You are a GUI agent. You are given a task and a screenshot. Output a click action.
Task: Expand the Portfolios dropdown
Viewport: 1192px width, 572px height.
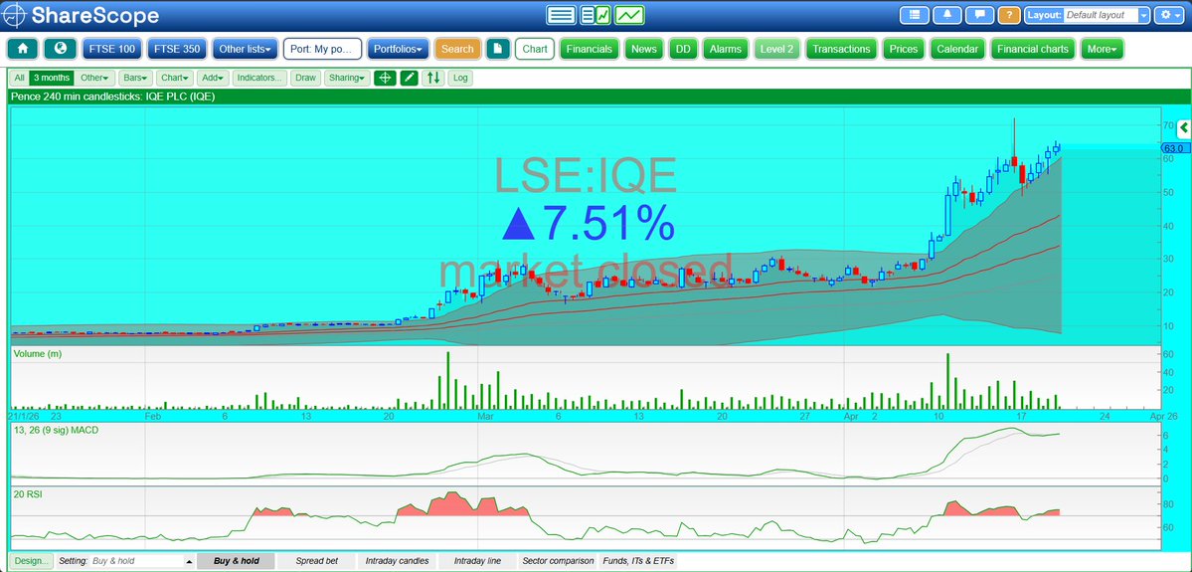click(x=399, y=49)
